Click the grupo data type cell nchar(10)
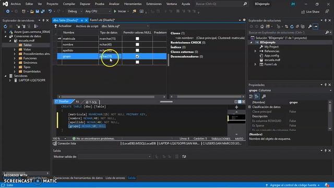The width and height of the screenshot is (334, 188). pyautogui.click(x=110, y=56)
